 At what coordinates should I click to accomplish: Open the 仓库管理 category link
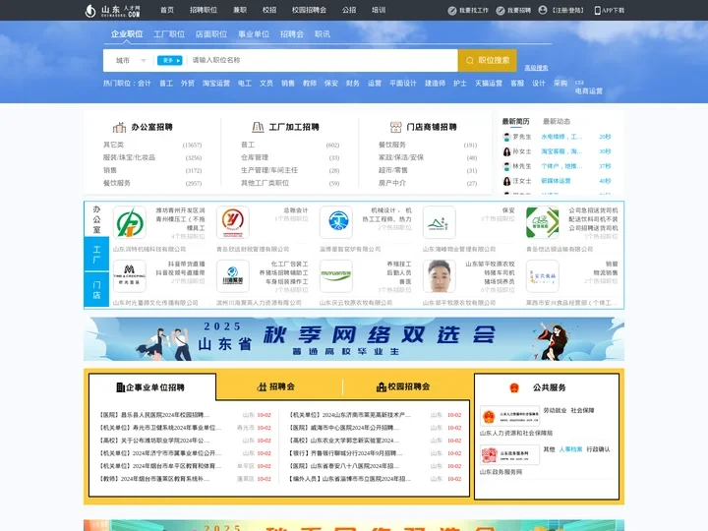tap(255, 157)
